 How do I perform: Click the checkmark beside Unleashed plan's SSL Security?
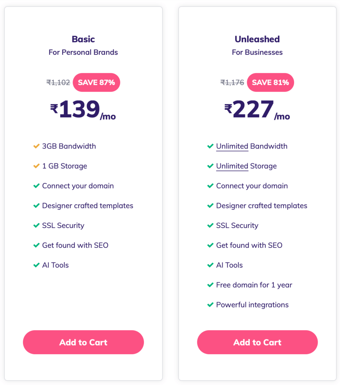click(210, 226)
